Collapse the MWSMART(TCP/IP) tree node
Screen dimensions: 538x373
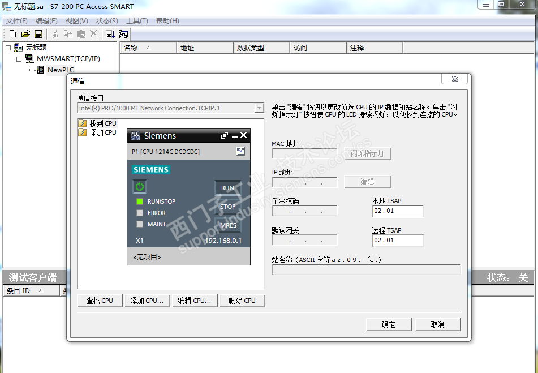pos(19,59)
